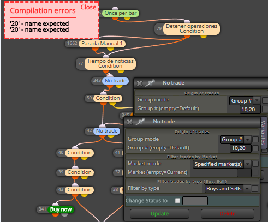The width and height of the screenshot is (268, 222).
Task: Close the Compilation errors popup
Action: click(88, 7)
